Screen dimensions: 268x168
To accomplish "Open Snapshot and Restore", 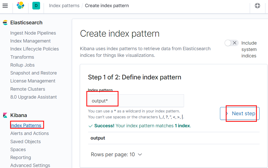I will click(x=33, y=73).
